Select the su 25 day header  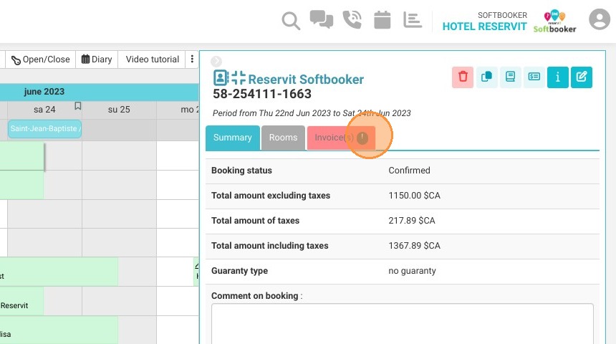[x=119, y=110]
